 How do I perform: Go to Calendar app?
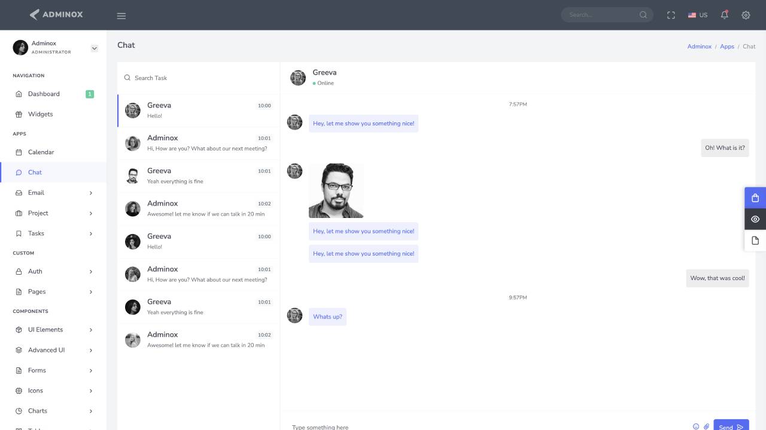[53, 152]
